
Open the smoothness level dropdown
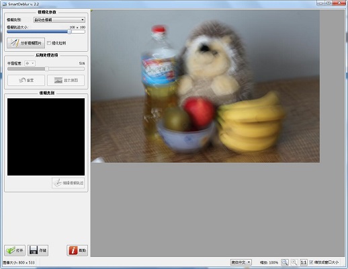click(30, 63)
